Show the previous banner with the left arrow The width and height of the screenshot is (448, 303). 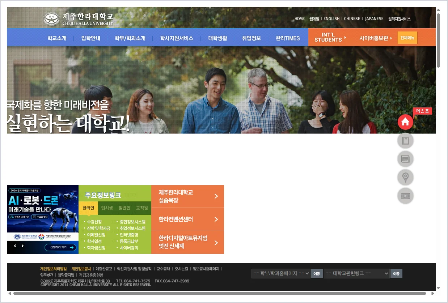coord(15,246)
